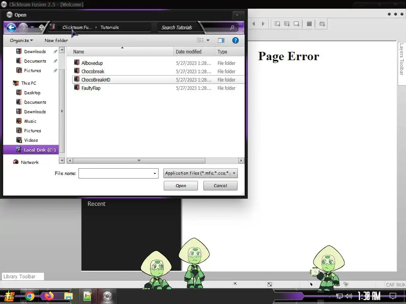
Task: Open pinned Pictures in quick access
Action: [33, 70]
